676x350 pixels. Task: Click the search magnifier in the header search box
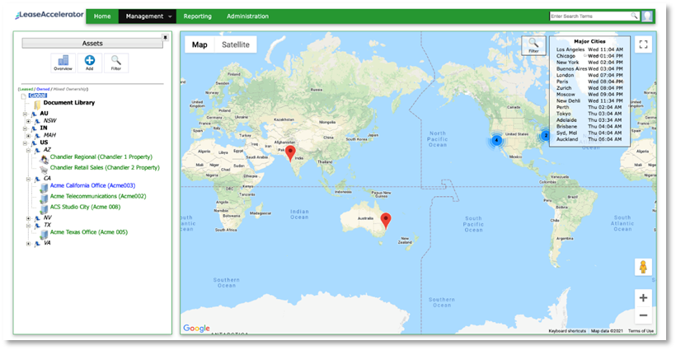click(634, 16)
